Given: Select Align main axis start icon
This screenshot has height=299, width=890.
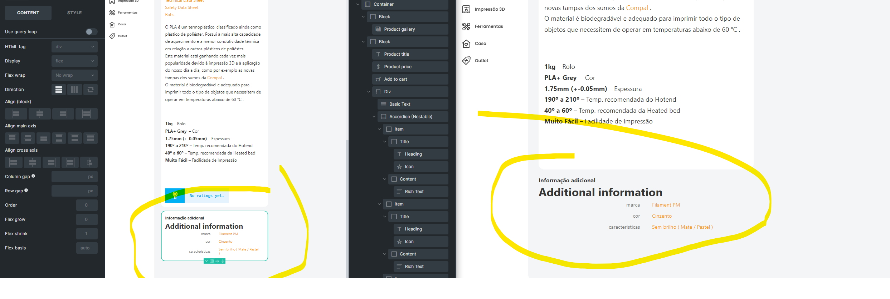Looking at the screenshot, I should tap(12, 138).
